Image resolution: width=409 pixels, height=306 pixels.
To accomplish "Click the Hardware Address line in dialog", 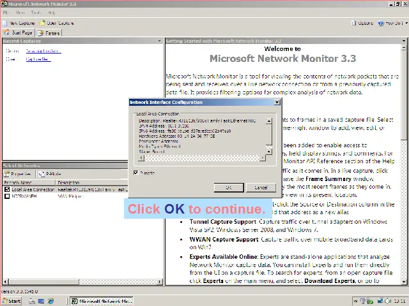I will point(177,136).
